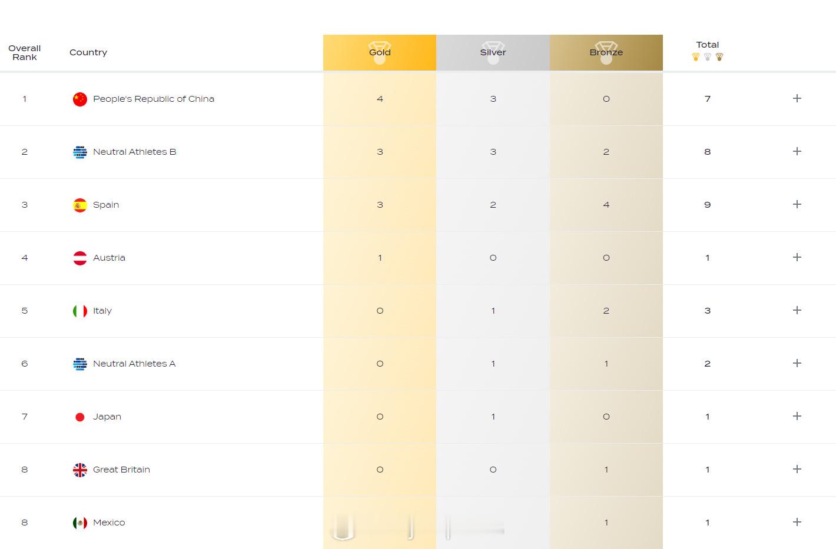Expand Japan row with plus icon
This screenshot has width=836, height=549.
click(x=797, y=416)
